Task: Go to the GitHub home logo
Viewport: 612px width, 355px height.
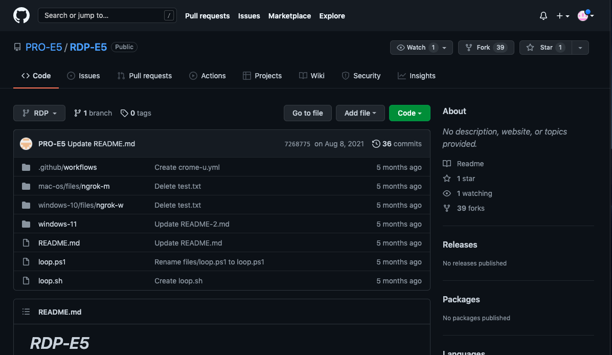Action: pos(21,16)
